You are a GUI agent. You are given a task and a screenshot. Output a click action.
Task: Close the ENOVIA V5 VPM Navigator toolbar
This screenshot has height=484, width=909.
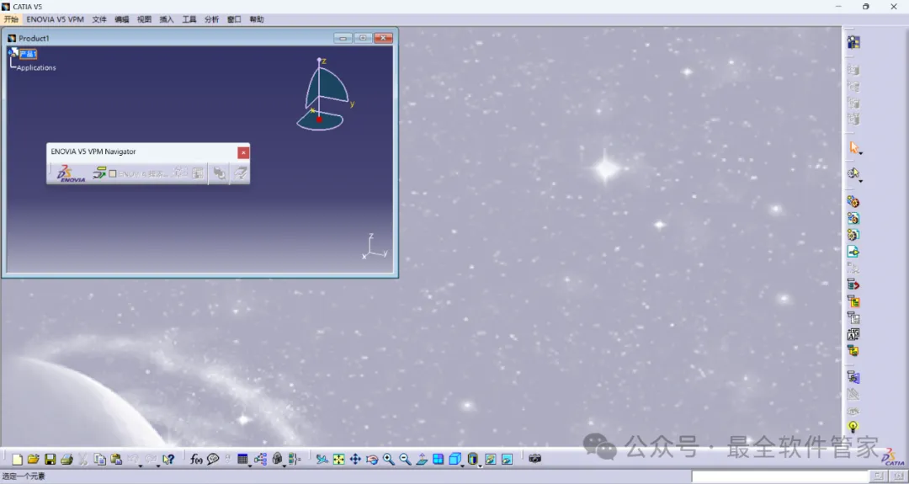(x=243, y=152)
